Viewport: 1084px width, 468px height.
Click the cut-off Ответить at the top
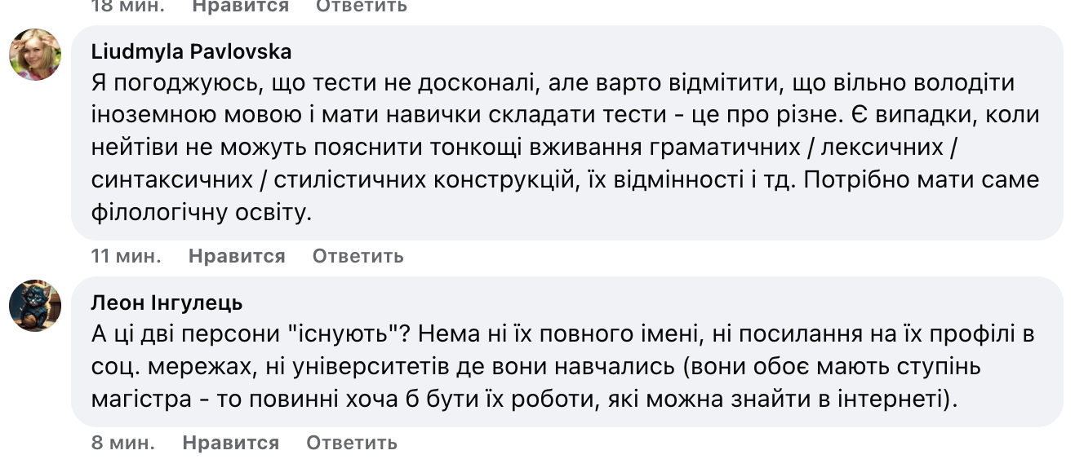361,7
